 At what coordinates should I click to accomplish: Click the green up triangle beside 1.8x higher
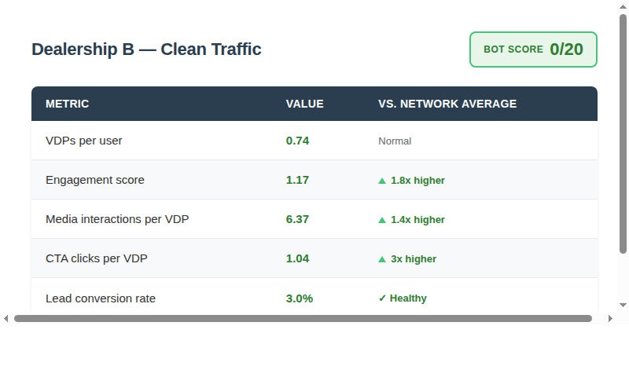click(382, 181)
